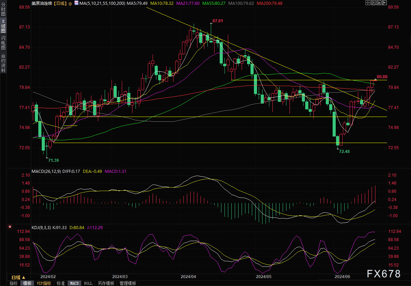Choose the 标准 template

point(61,283)
